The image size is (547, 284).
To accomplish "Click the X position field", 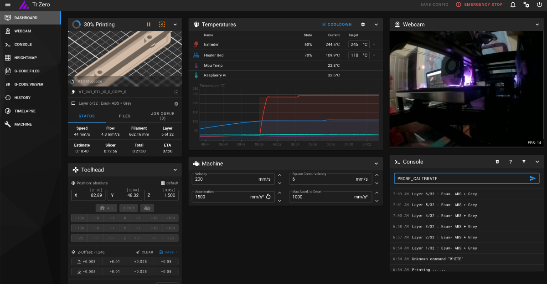I will click(88, 195).
